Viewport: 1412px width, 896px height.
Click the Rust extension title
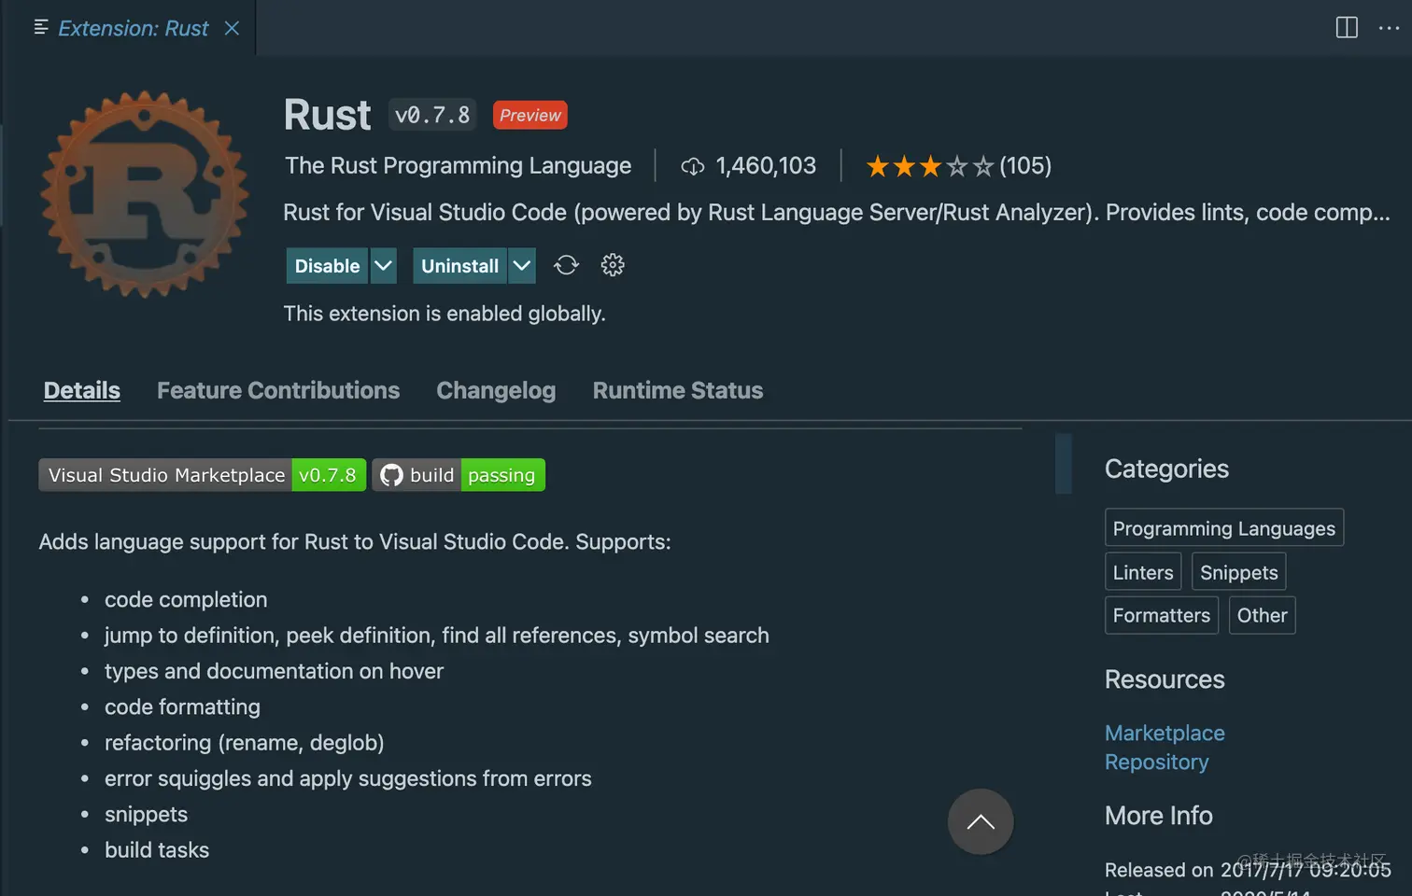point(327,115)
